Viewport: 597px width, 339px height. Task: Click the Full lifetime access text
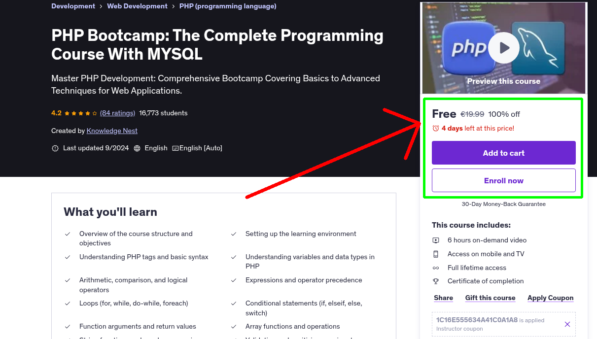click(x=477, y=268)
